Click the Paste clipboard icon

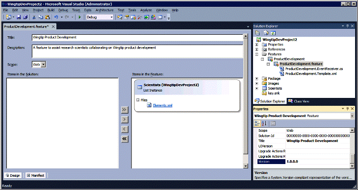tap(47, 17)
